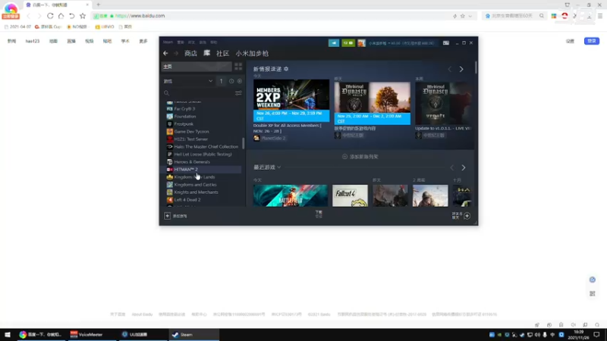607x341 pixels.
Task: Switch to the Library tab
Action: click(206, 53)
